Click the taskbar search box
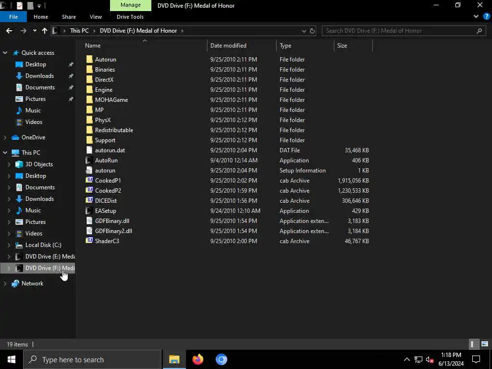 (93, 359)
